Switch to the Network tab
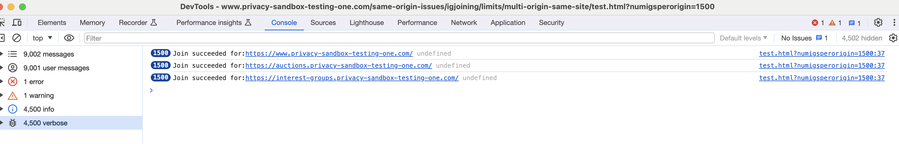Image resolution: width=899 pixels, height=144 pixels. 464,23
